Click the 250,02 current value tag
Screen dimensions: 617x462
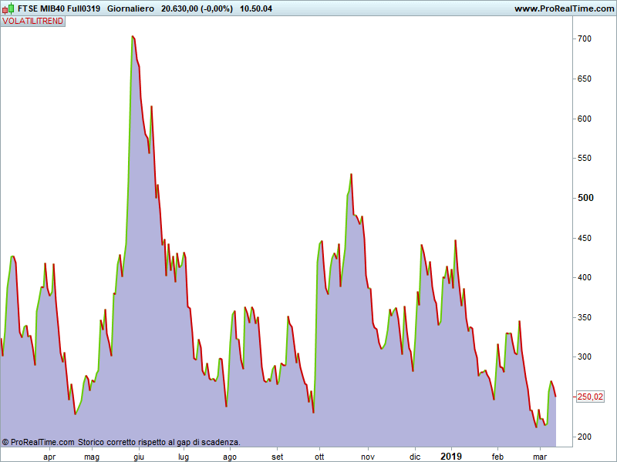tap(590, 397)
